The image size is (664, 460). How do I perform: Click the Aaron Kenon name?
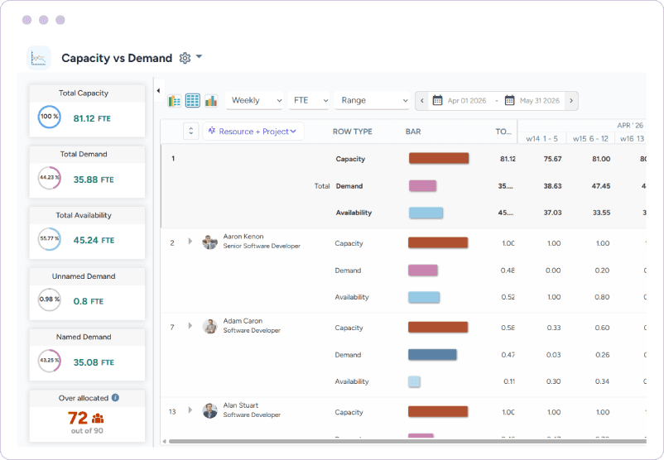[243, 236]
